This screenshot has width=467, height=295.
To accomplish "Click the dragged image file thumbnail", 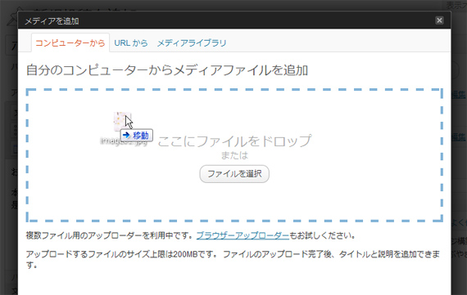I will click(x=122, y=121).
